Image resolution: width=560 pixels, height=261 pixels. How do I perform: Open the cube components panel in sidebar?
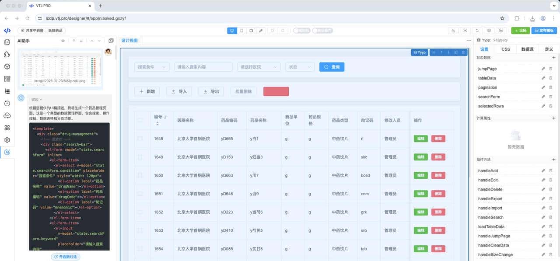click(x=7, y=66)
